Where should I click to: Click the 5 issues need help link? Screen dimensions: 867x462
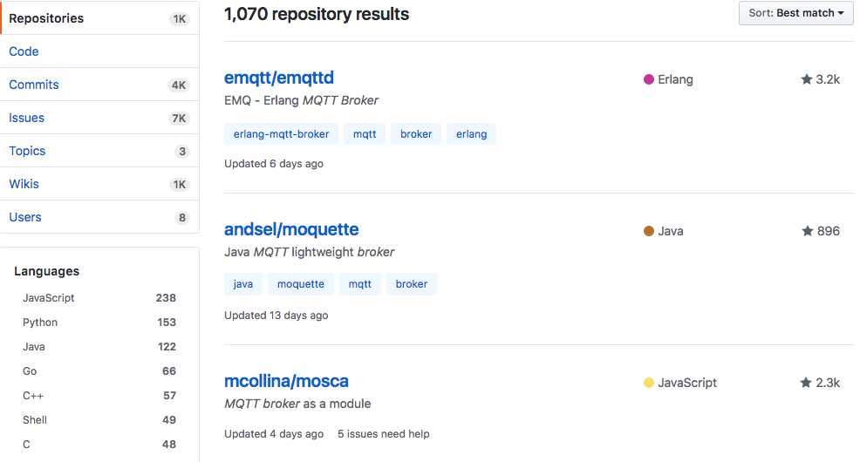[384, 434]
